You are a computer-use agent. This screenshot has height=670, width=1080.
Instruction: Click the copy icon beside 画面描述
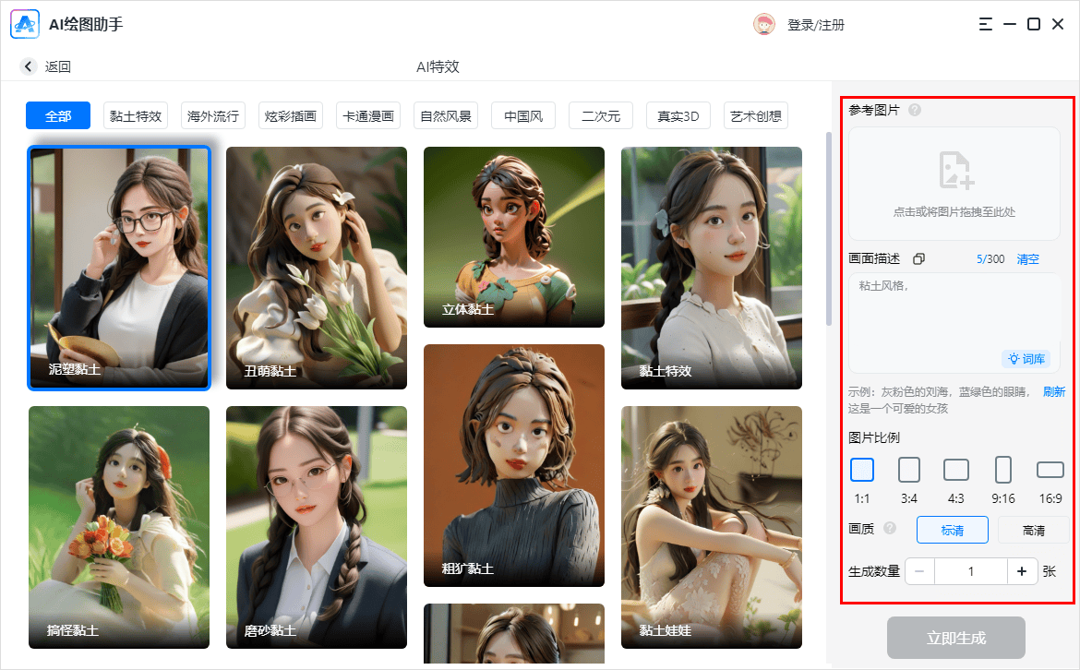coord(918,259)
